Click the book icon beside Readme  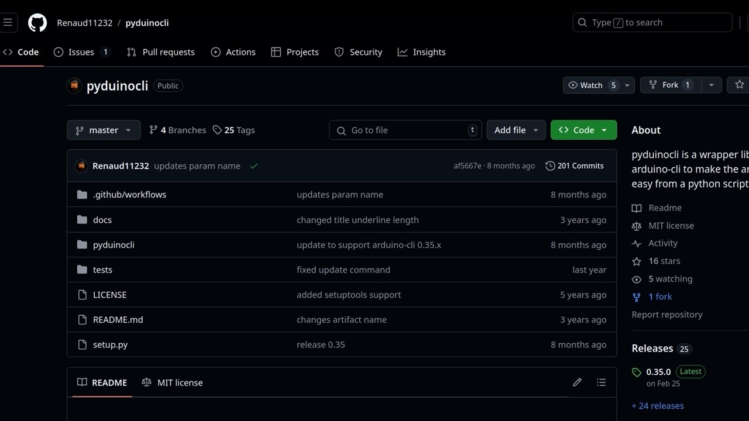tap(637, 208)
